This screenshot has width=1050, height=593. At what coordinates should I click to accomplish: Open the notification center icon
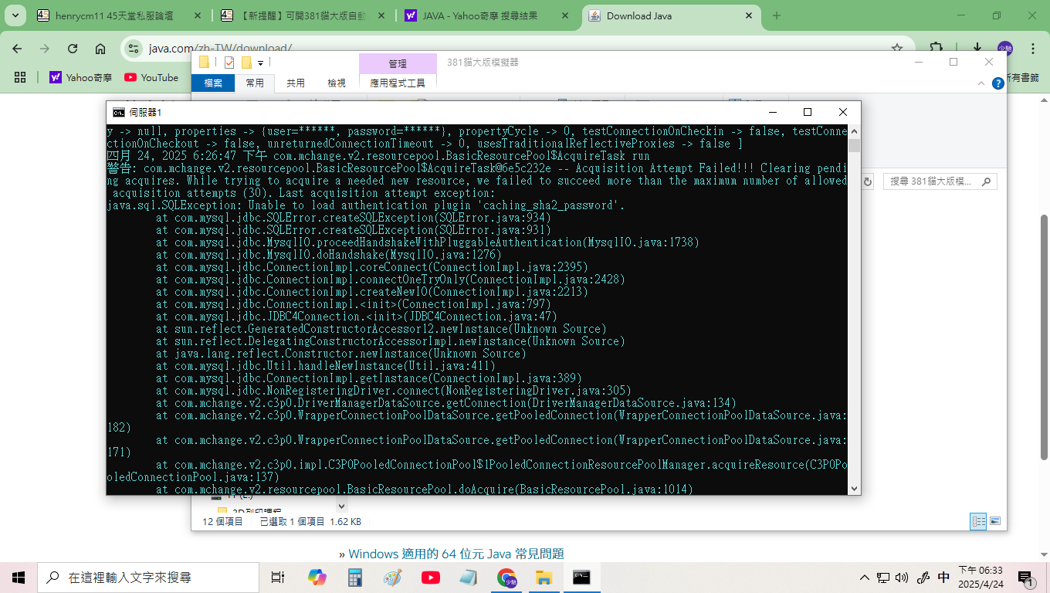pyautogui.click(x=1025, y=578)
